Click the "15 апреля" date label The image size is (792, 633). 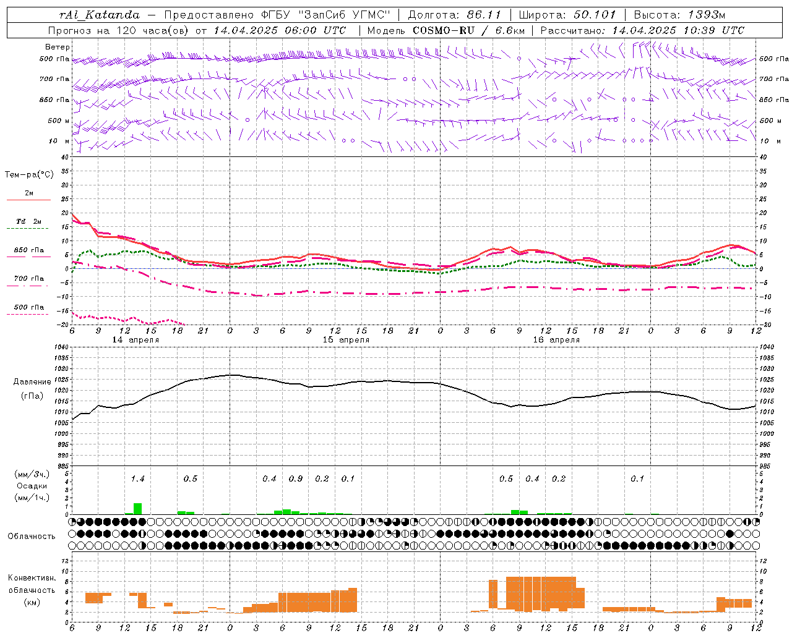(x=346, y=340)
